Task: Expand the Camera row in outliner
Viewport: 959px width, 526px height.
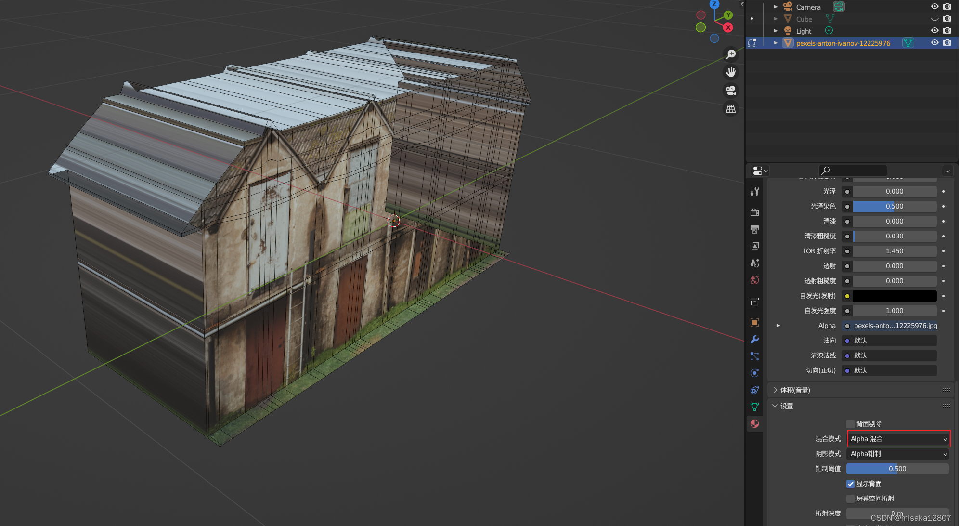Action: click(x=776, y=7)
